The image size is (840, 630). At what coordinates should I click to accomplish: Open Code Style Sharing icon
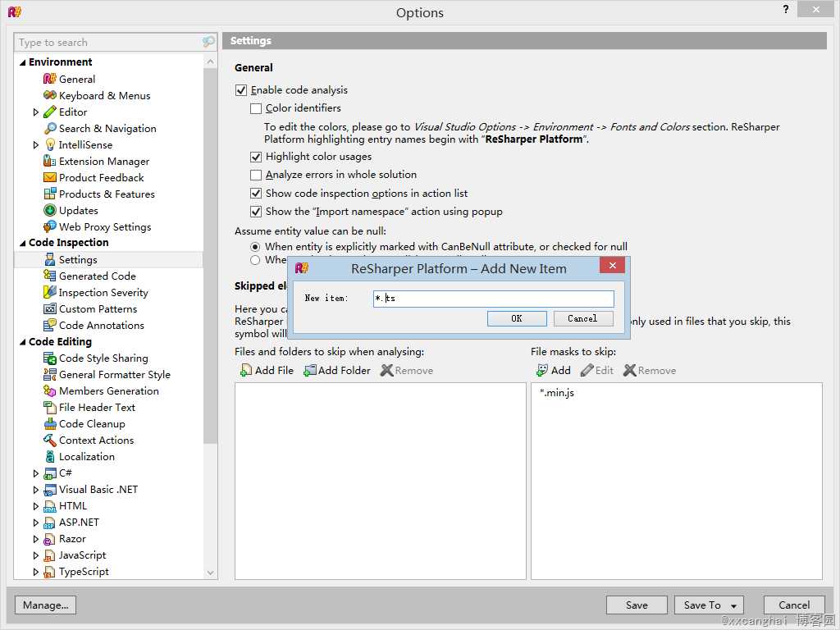pos(49,358)
